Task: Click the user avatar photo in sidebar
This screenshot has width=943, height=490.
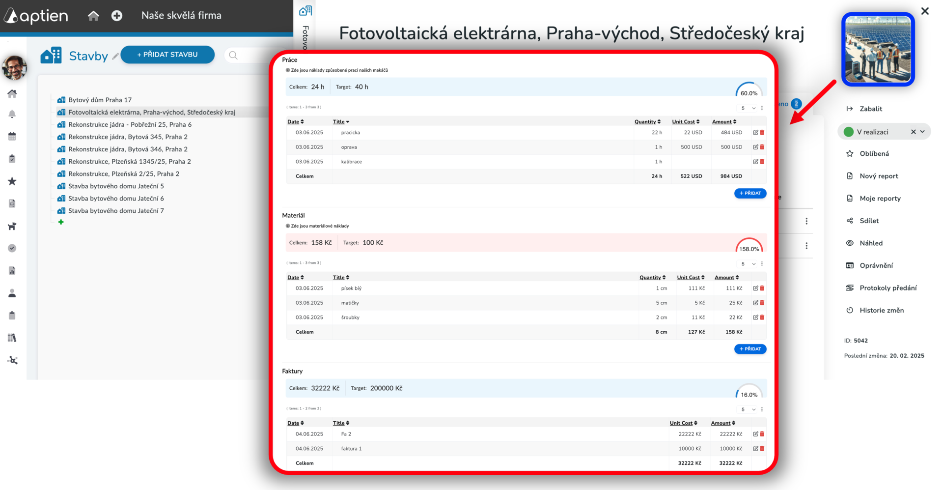Action: 14,67
